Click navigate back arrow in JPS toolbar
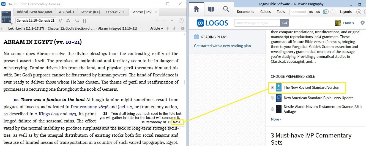 tap(157, 21)
